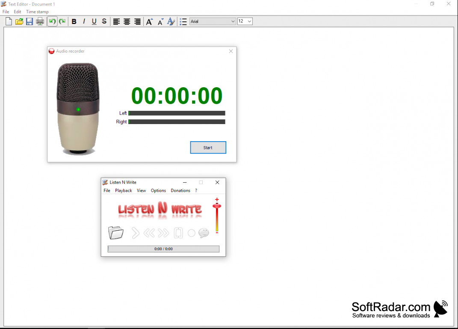Redo the last undone edit
Image resolution: width=458 pixels, height=329 pixels.
[62, 21]
